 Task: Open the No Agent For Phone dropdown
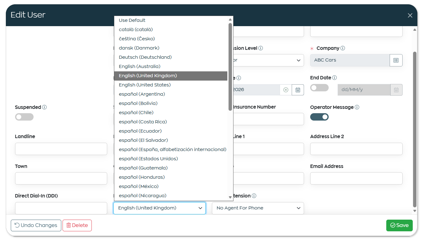point(258,208)
